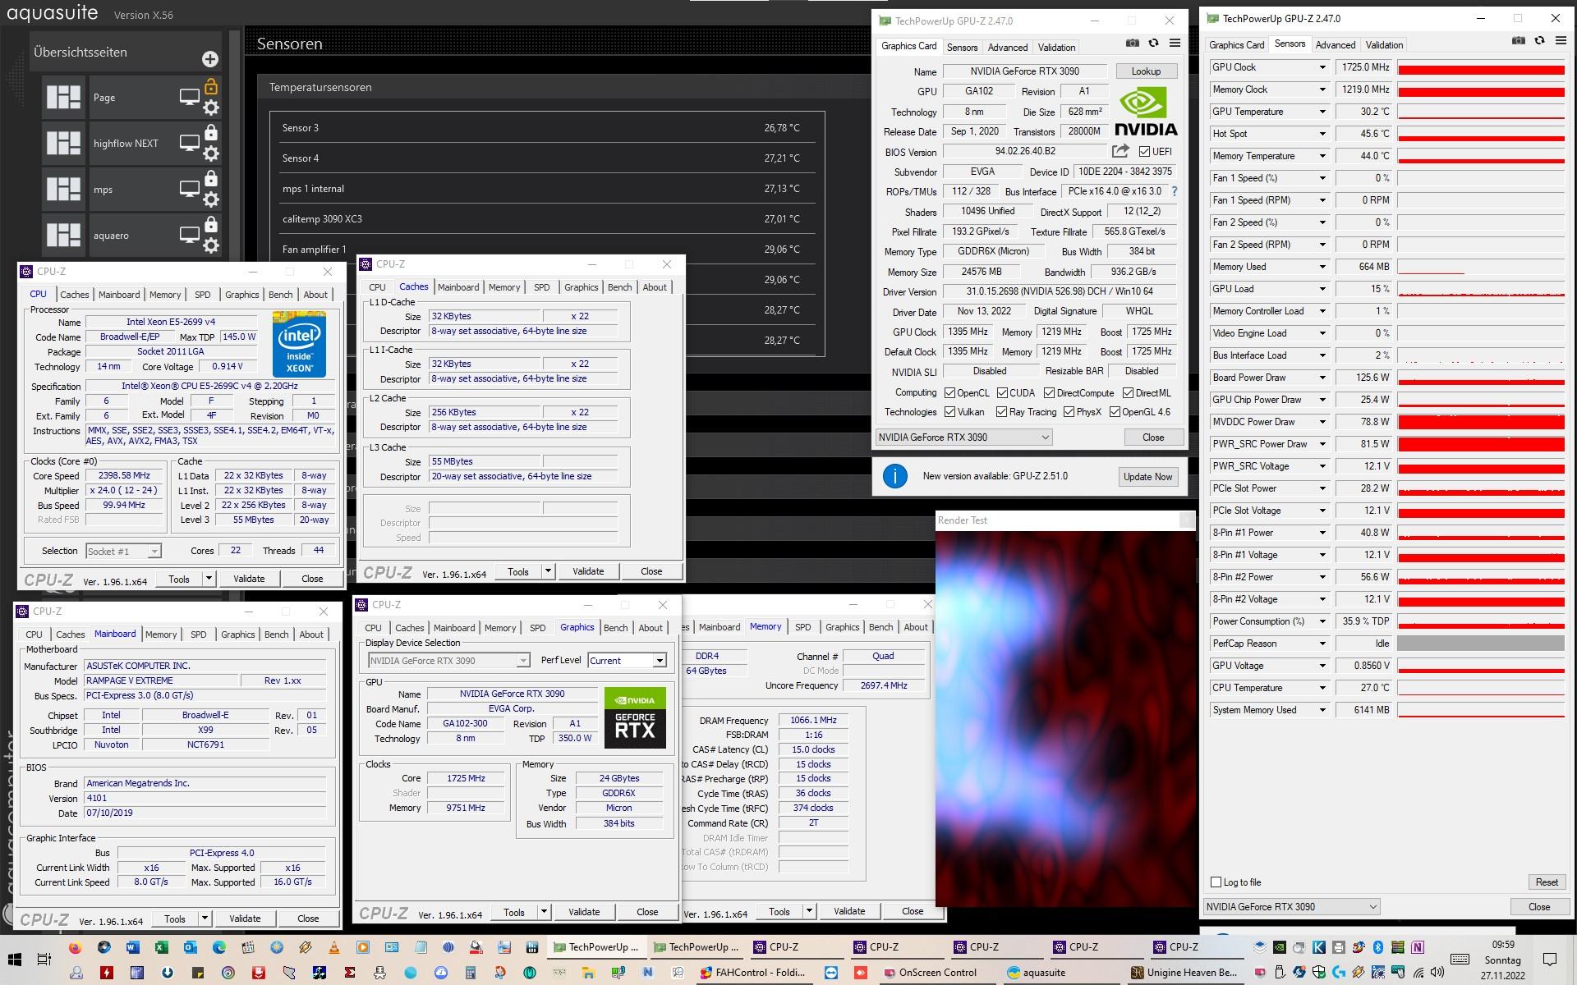The width and height of the screenshot is (1577, 985).
Task: Toggle the Ray Tracing checkbox
Action: 1001,412
